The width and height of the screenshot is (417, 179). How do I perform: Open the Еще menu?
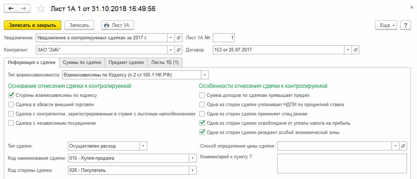click(x=386, y=25)
